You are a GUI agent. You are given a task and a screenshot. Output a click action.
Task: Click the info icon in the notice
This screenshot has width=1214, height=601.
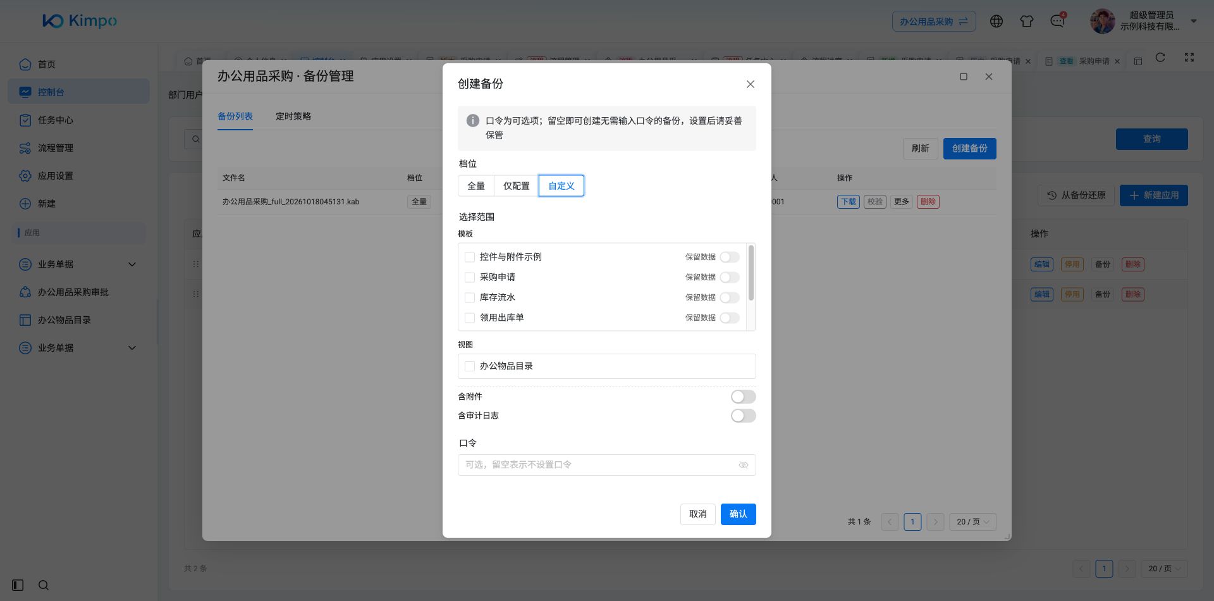tap(472, 120)
